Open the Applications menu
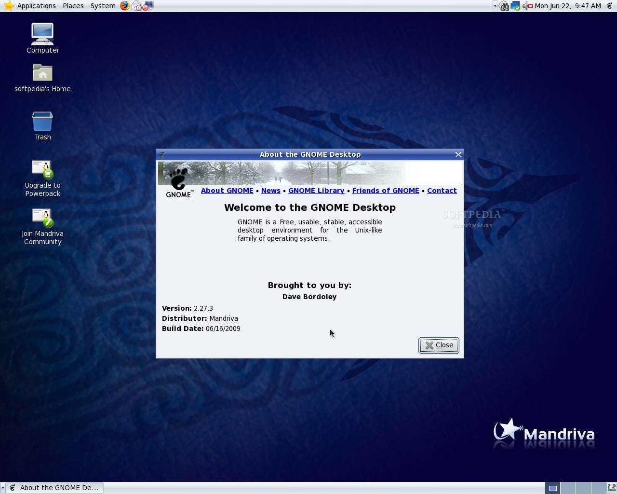The width and height of the screenshot is (617, 494). tap(36, 6)
